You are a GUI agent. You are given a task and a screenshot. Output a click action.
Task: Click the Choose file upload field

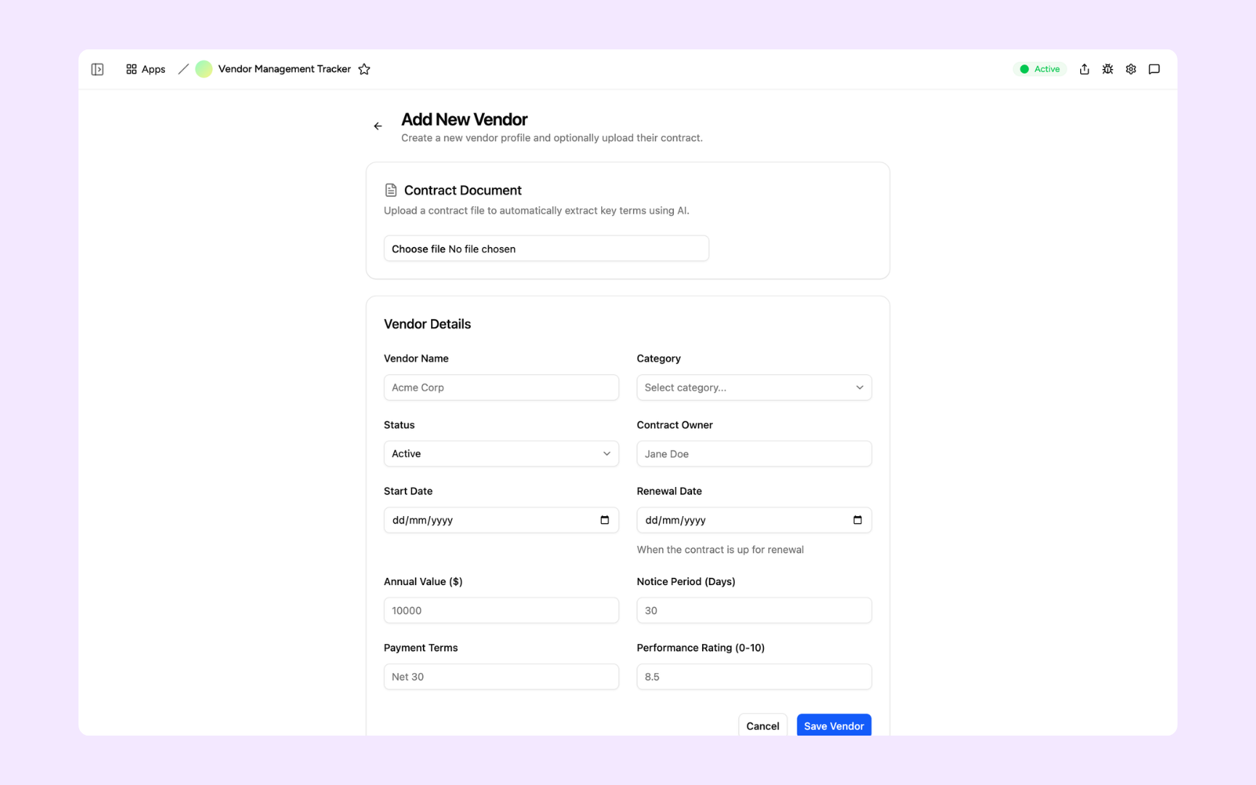pos(546,249)
